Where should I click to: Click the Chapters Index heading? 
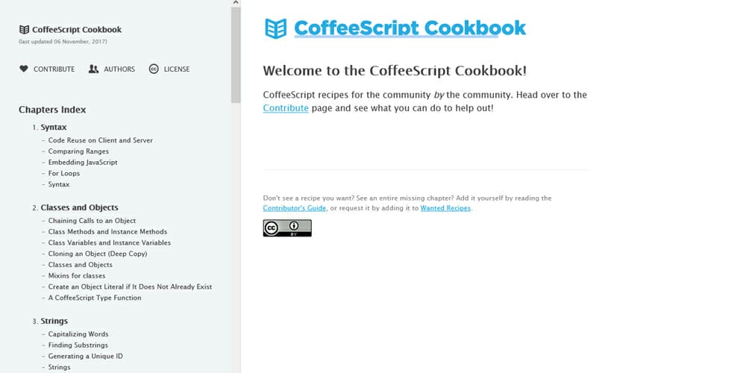point(52,110)
